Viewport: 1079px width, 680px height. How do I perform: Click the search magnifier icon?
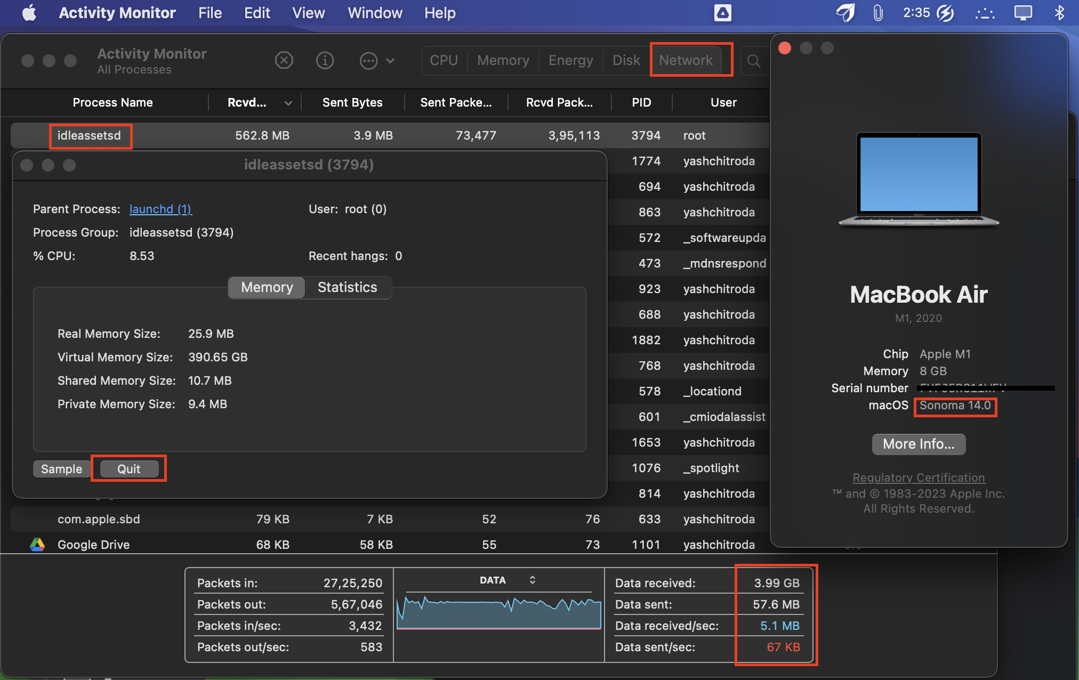(754, 61)
